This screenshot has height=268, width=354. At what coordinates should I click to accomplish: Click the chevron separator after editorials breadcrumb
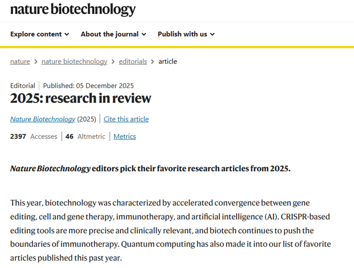153,61
